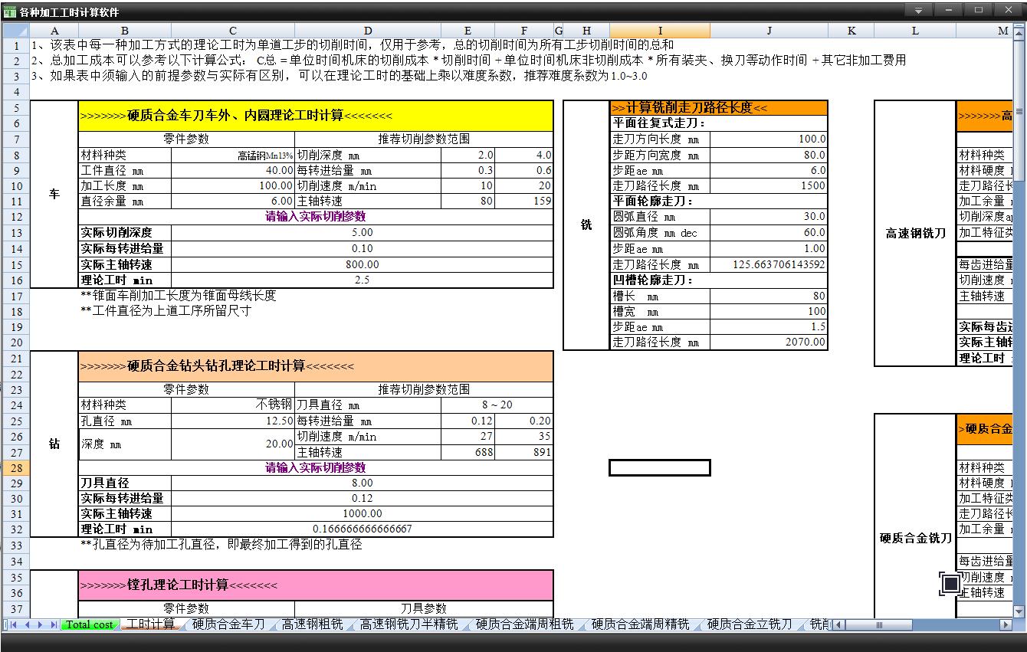Open the 硬质合金立铣刀 sheet tab
Image resolution: width=1027 pixels, height=652 pixels.
coord(750,624)
